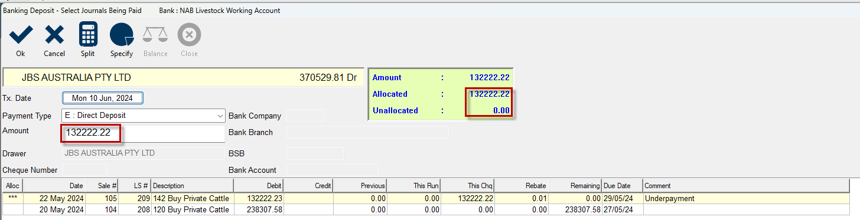This screenshot has height=220, width=860.
Task: Click the Previous column header
Action: pos(360,186)
